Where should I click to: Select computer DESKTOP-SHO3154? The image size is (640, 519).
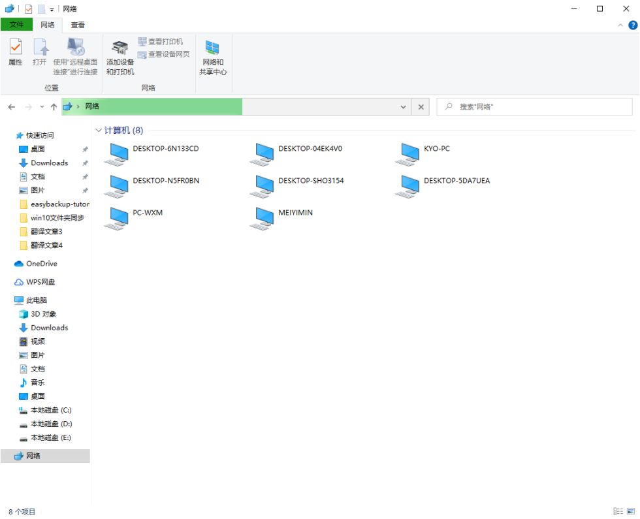coord(296,187)
